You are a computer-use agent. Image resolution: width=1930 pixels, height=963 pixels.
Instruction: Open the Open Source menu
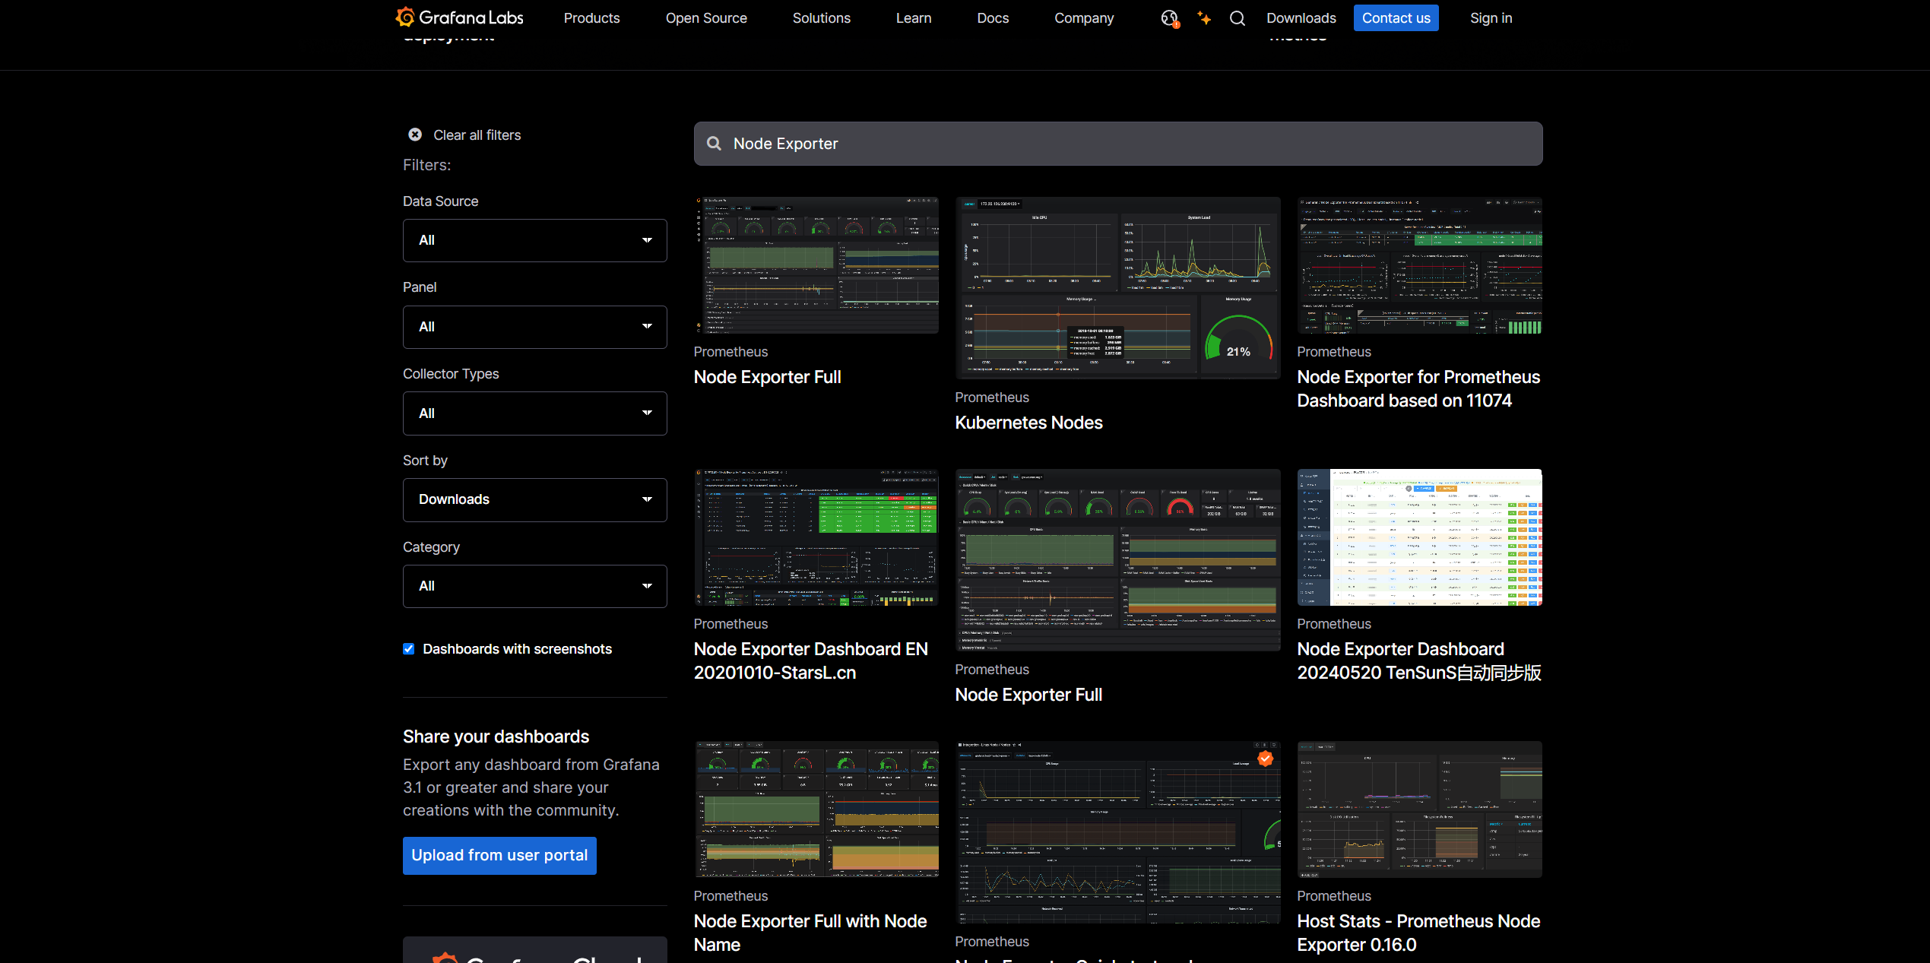tap(706, 17)
